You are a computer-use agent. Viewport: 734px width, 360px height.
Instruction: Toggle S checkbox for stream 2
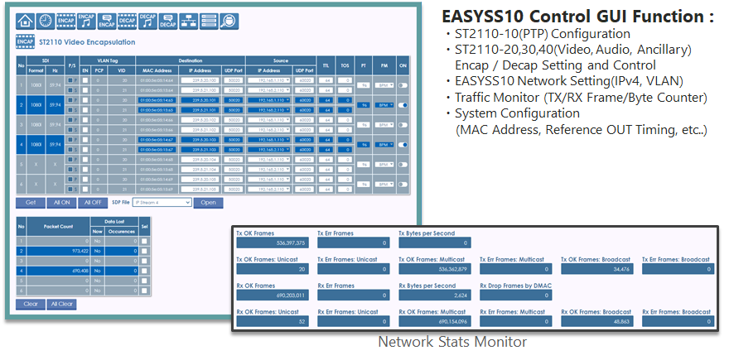coord(70,110)
